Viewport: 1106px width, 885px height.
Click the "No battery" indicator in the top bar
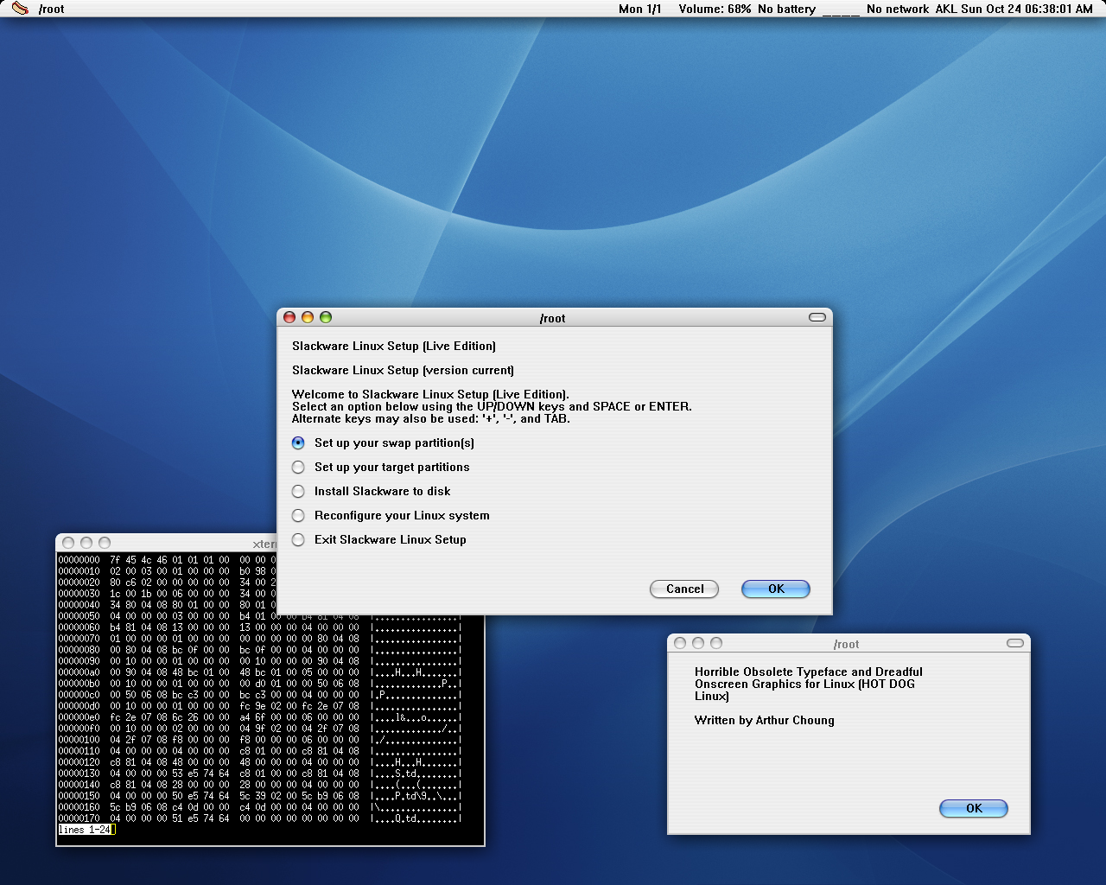point(787,9)
